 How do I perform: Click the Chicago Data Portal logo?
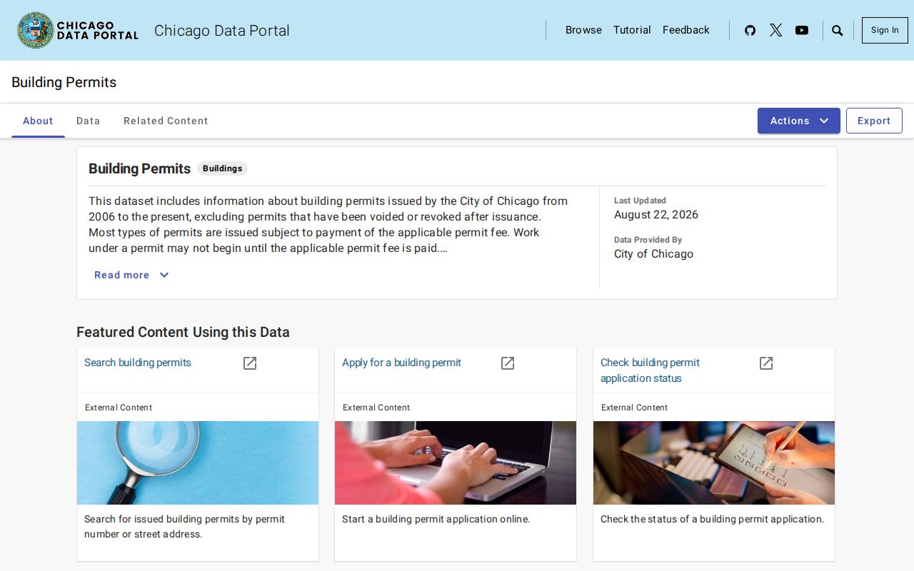click(78, 30)
